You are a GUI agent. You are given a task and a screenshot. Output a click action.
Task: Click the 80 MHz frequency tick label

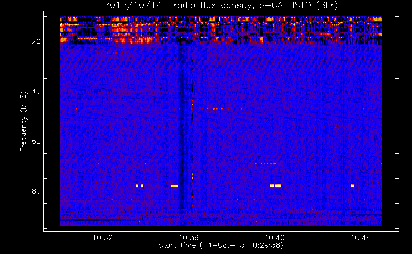tap(36, 191)
